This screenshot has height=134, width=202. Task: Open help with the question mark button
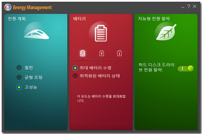click(189, 6)
